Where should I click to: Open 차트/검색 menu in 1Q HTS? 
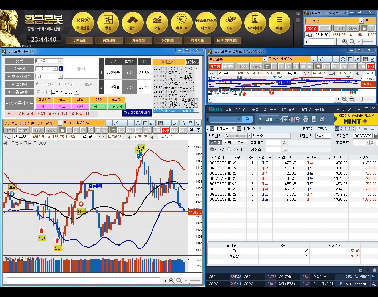[x=287, y=109]
